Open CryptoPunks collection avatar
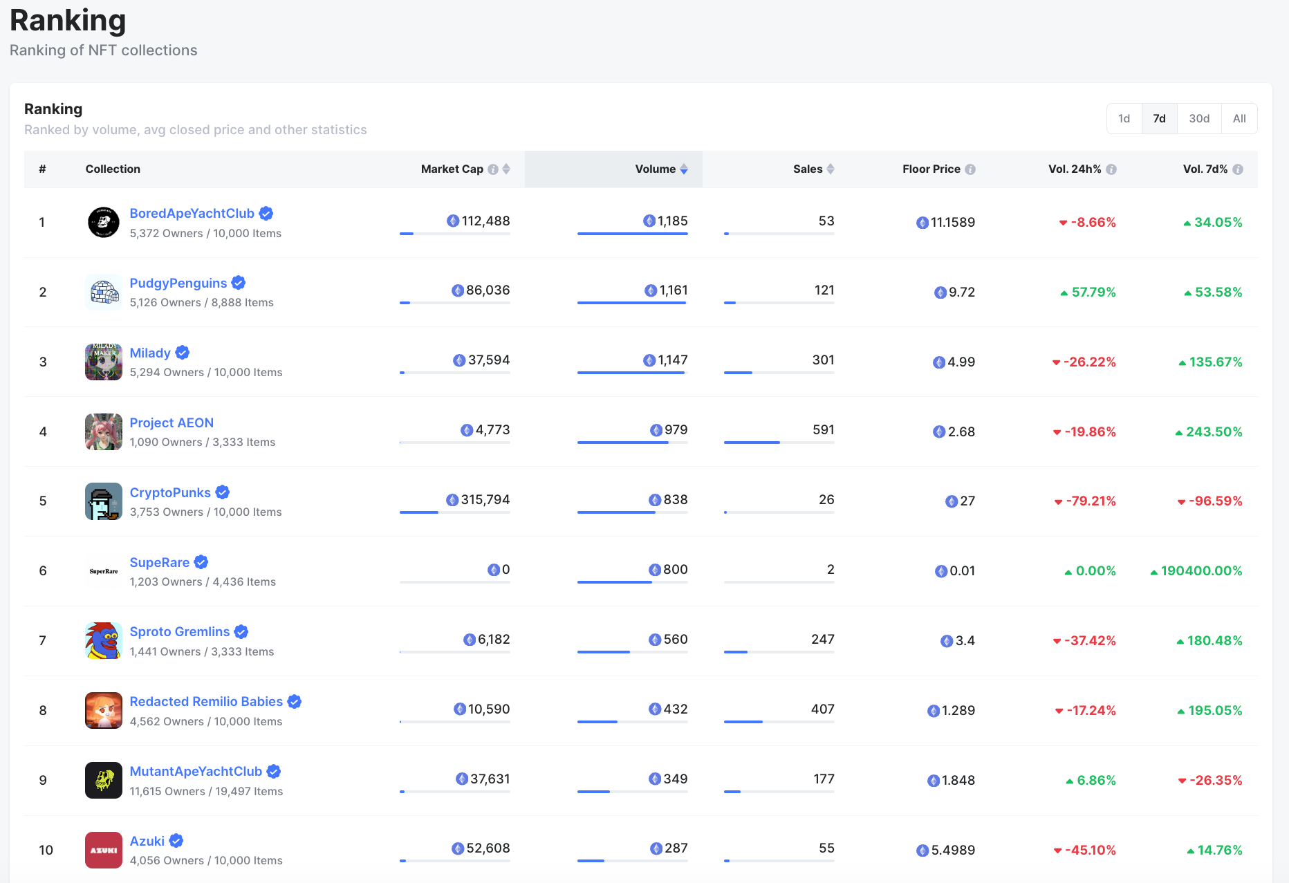The image size is (1289, 883). tap(104, 501)
